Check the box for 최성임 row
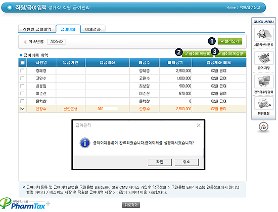The width and height of the screenshot is (278, 212). click(x=22, y=86)
